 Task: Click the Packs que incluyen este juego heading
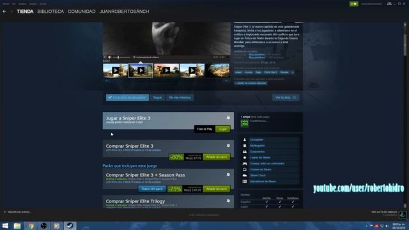coord(130,166)
